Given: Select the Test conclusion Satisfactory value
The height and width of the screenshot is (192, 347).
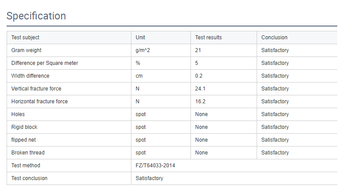Looking at the screenshot, I should point(149,178).
